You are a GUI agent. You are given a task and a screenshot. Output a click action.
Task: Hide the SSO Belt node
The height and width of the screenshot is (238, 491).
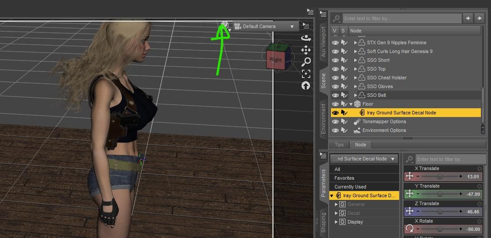click(335, 95)
